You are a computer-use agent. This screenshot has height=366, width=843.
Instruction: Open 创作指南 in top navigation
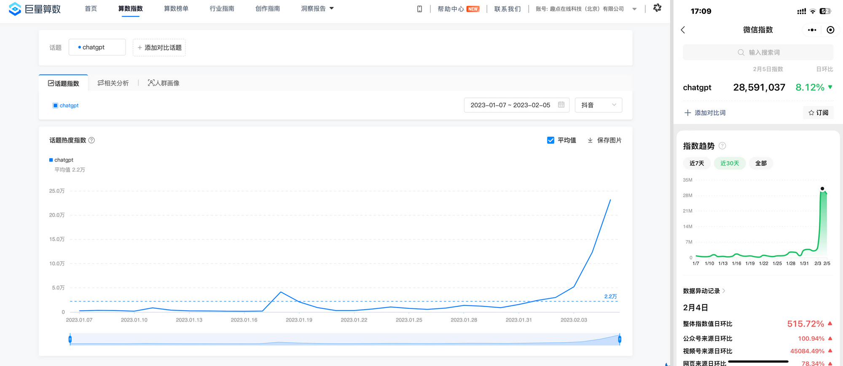point(268,9)
